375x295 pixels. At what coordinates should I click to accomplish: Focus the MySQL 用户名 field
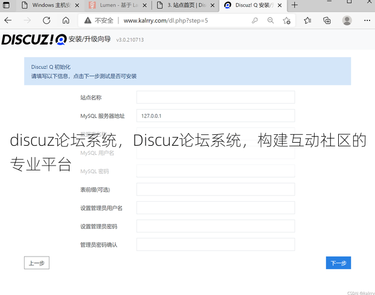point(216,153)
